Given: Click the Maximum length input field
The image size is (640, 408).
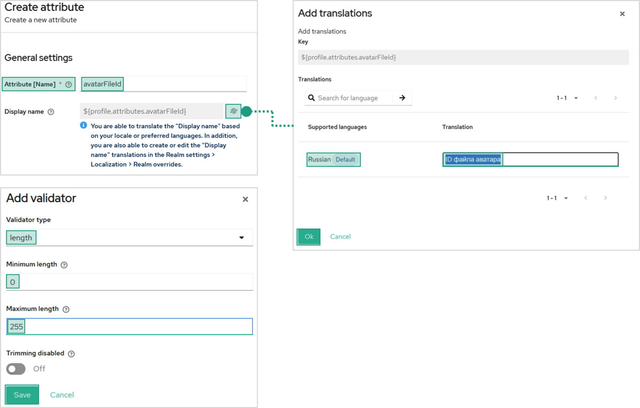Looking at the screenshot, I should tap(137, 327).
